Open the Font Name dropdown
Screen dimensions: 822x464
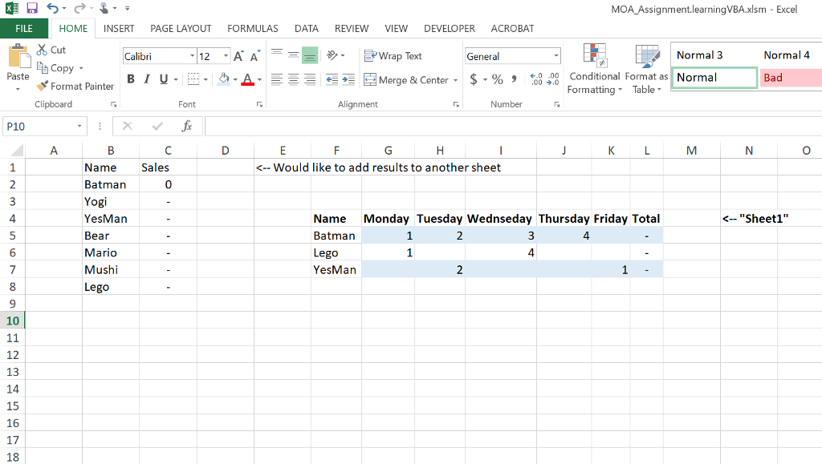[x=192, y=55]
